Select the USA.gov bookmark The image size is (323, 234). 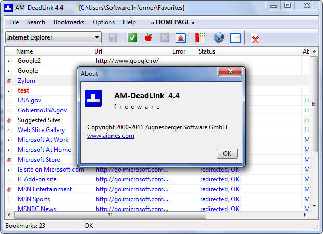pos(30,100)
